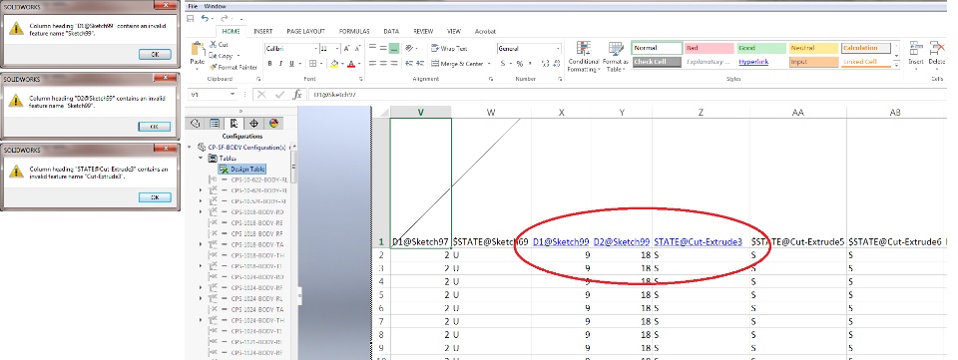Expand the CPS-1018-BODY-TA configuration
The height and width of the screenshot is (360, 958).
point(201,244)
